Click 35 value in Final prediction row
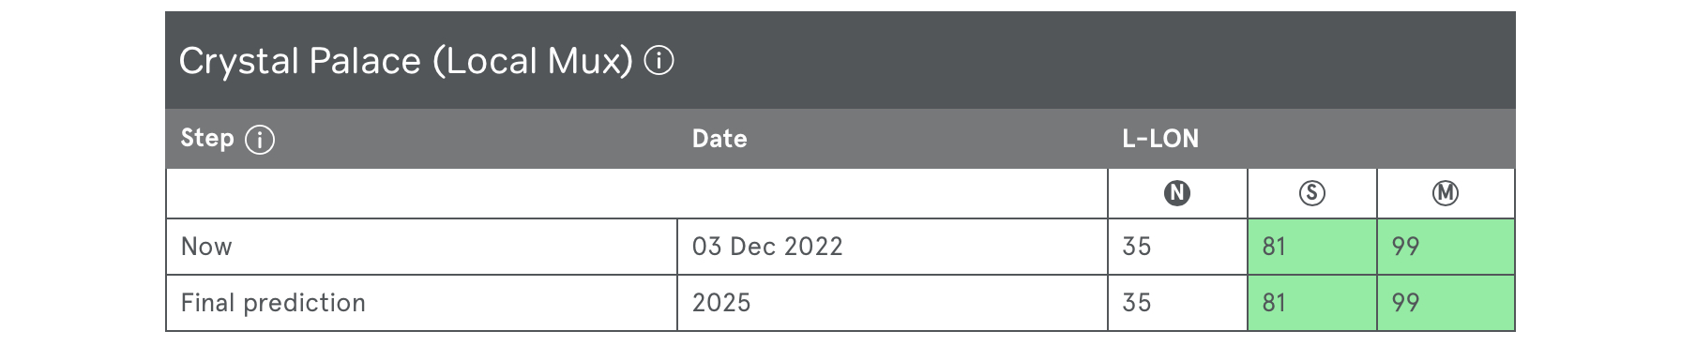 pyautogui.click(x=1137, y=303)
